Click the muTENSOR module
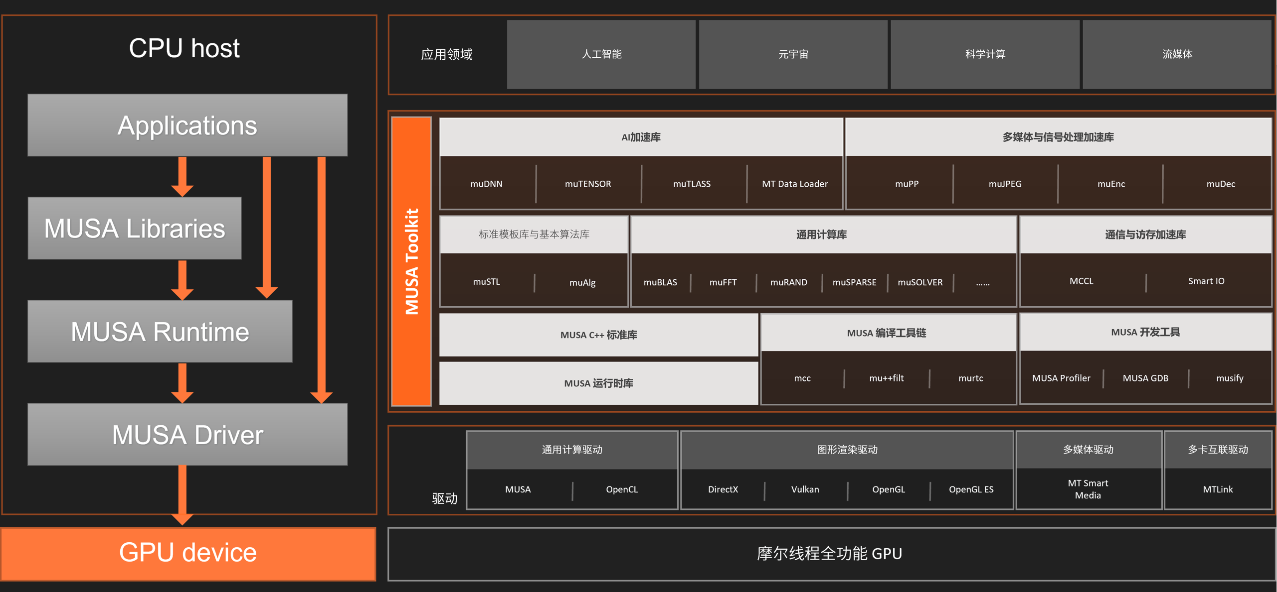 (x=588, y=184)
